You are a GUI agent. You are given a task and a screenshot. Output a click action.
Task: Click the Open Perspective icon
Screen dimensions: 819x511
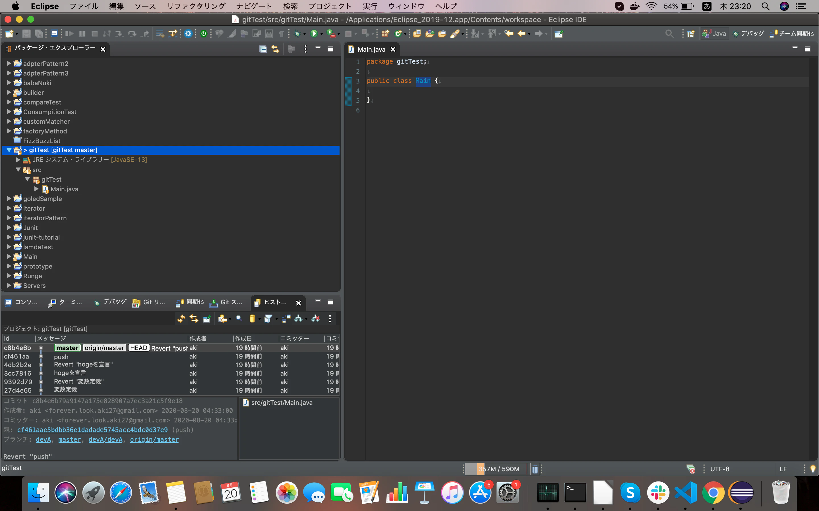[x=691, y=33]
